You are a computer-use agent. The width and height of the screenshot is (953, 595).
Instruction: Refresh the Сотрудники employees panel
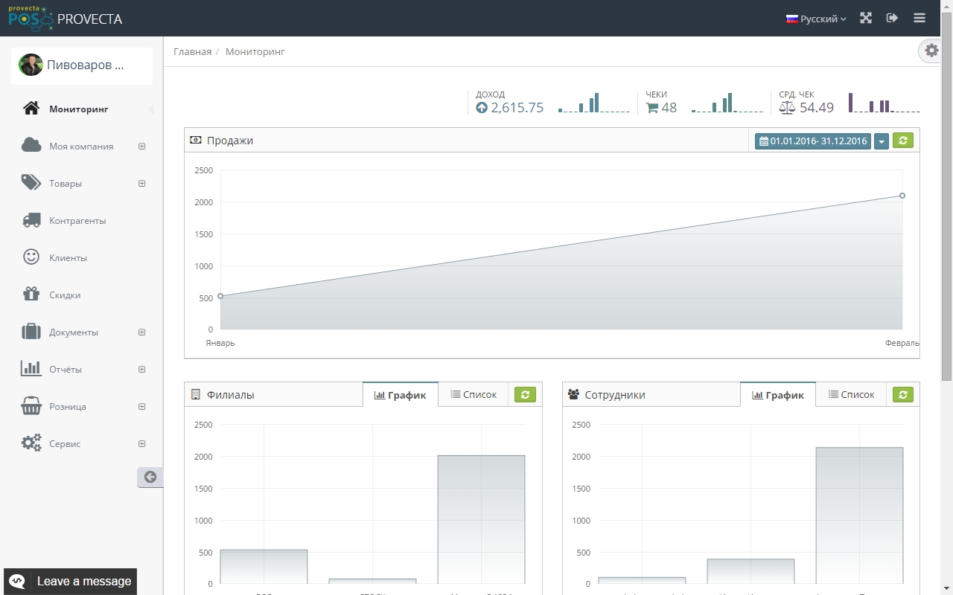point(902,395)
